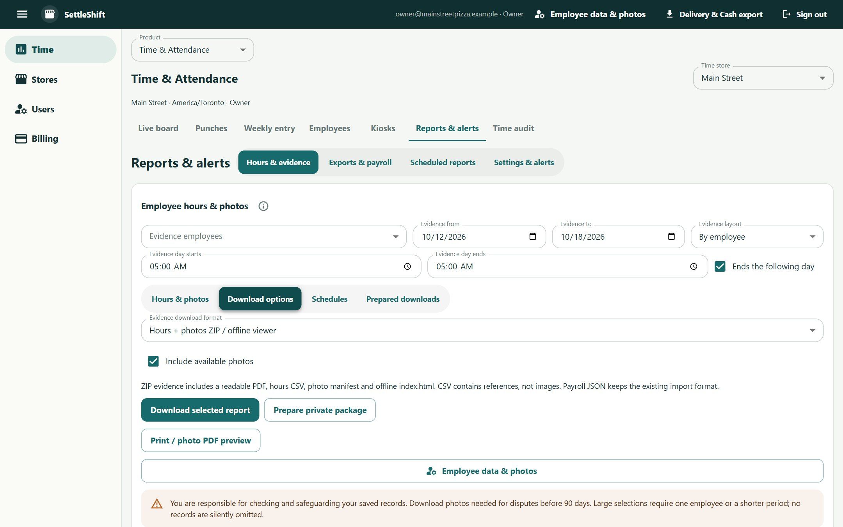Uncheck Include available photos
This screenshot has width=843, height=527.
point(153,361)
